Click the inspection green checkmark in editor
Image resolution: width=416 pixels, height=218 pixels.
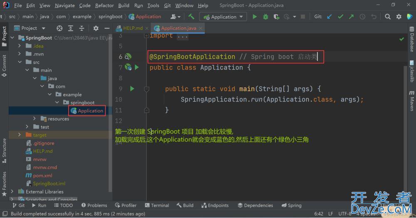click(402, 39)
